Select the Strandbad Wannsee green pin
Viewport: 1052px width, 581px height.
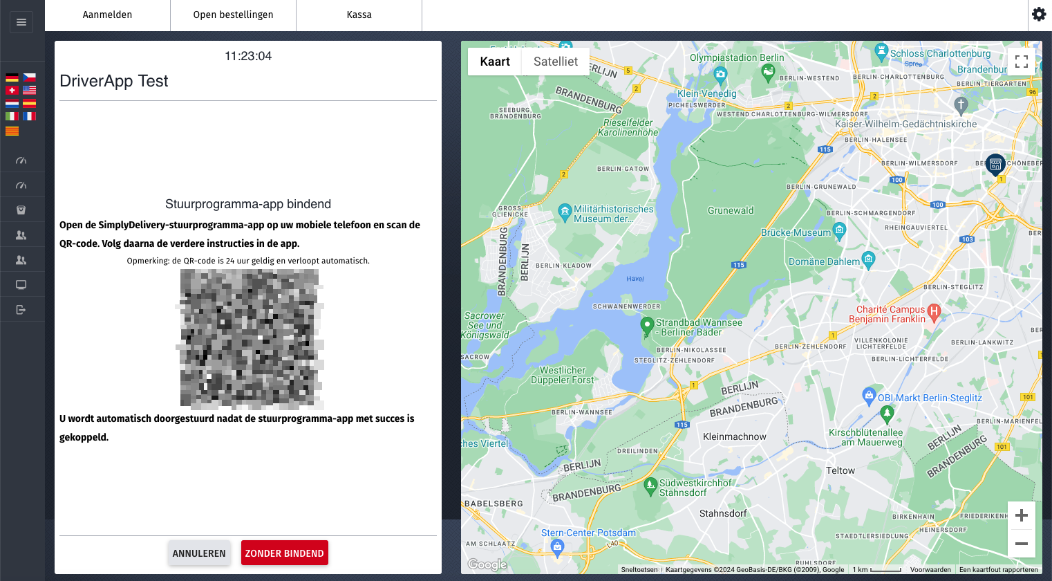pos(647,325)
